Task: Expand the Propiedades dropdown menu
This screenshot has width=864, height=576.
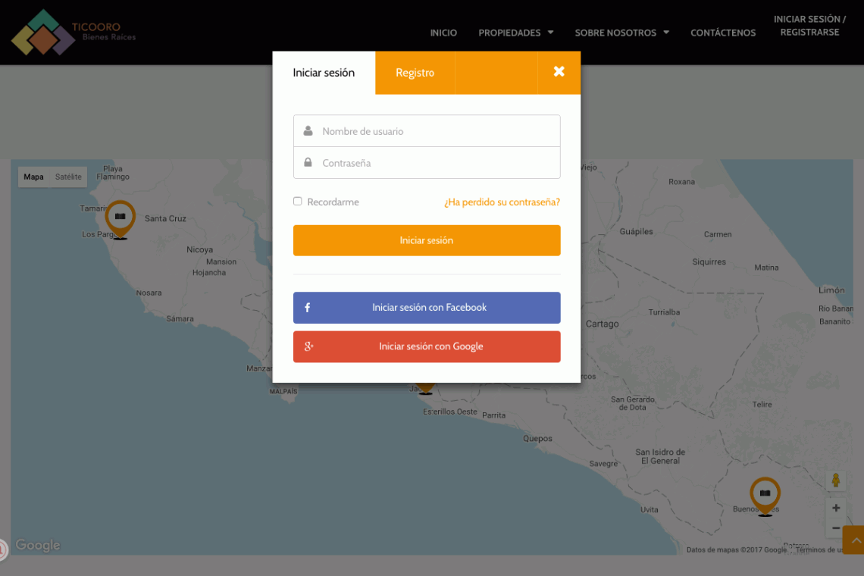Action: (515, 33)
